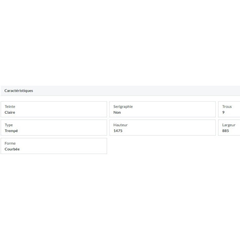This screenshot has height=240, width=240.
Task: Click the Teinte label text
Action: [10, 106]
